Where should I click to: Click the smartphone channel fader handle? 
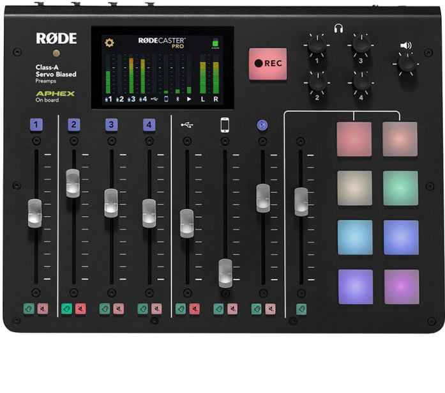coord(225,274)
